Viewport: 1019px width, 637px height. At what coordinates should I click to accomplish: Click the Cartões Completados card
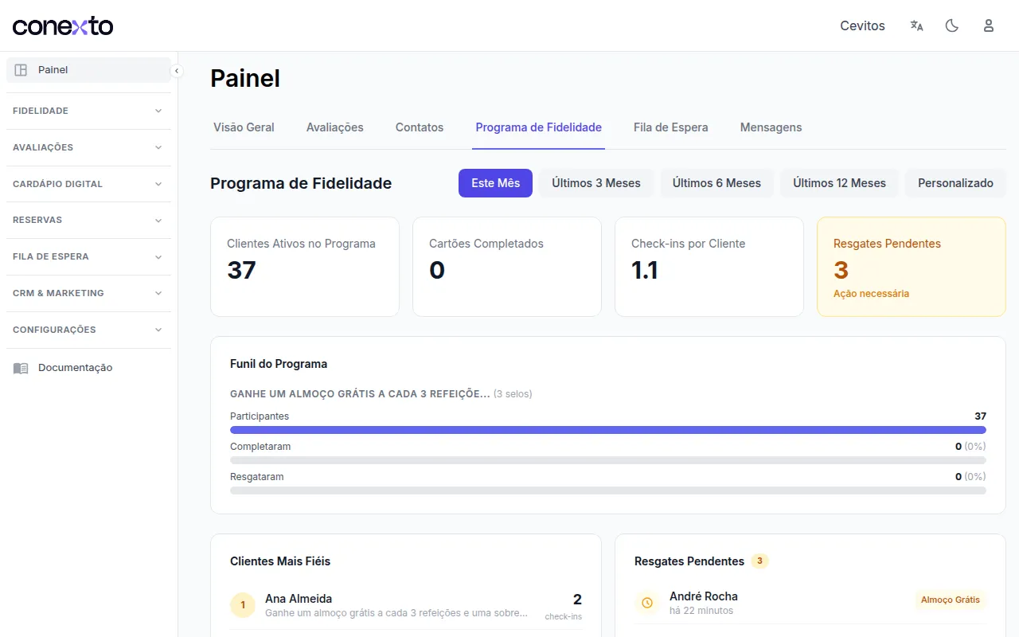(507, 267)
